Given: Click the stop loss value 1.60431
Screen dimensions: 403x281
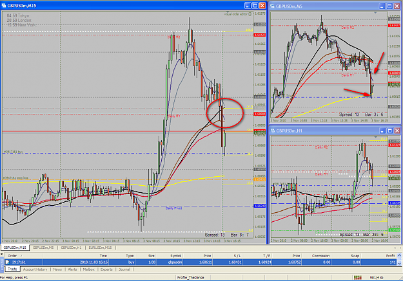Looking at the screenshot, I should click(234, 262).
